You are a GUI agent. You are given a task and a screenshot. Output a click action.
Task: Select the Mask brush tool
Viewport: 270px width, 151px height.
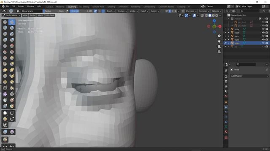pos(5,100)
